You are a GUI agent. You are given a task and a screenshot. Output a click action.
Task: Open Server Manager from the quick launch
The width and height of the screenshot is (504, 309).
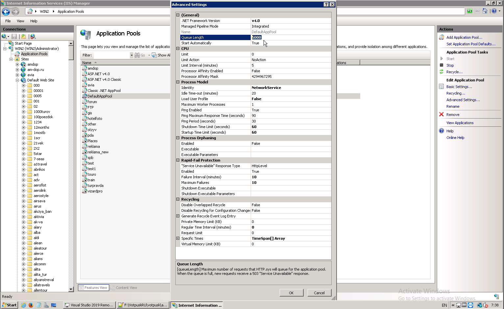pos(46,305)
